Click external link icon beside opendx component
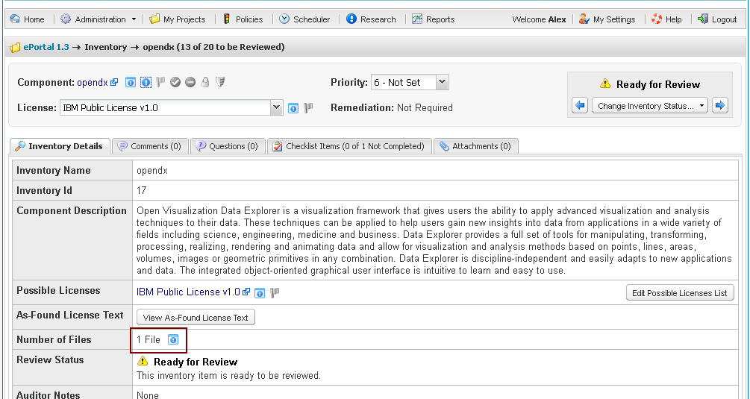 [114, 82]
